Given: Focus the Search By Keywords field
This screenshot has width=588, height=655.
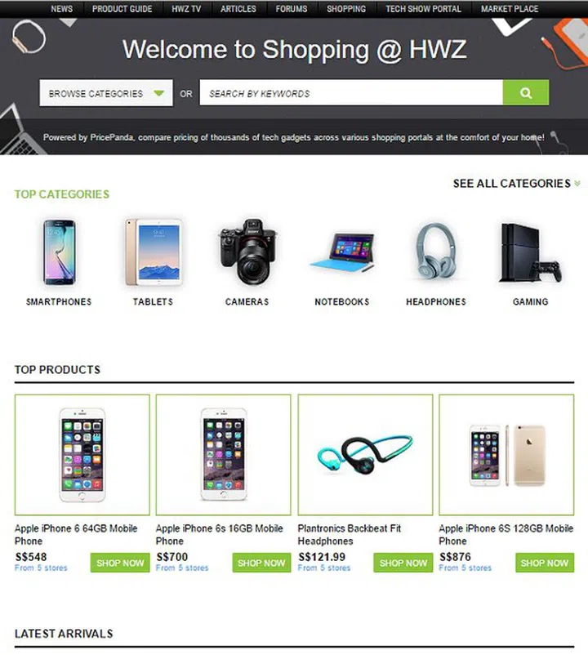Looking at the screenshot, I should click(x=351, y=93).
